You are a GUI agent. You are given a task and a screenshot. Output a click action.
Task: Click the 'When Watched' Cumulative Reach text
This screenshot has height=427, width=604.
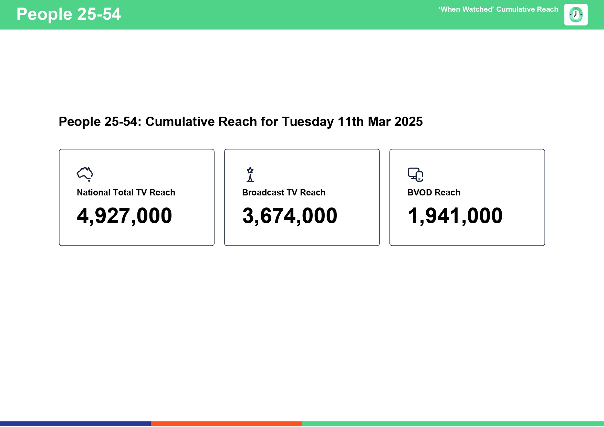(x=498, y=10)
